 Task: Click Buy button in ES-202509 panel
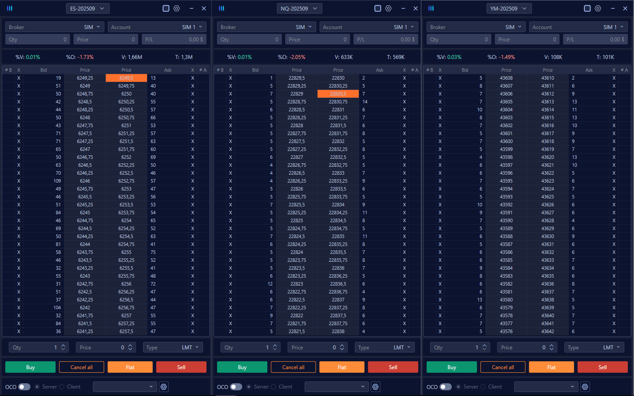tap(30, 367)
